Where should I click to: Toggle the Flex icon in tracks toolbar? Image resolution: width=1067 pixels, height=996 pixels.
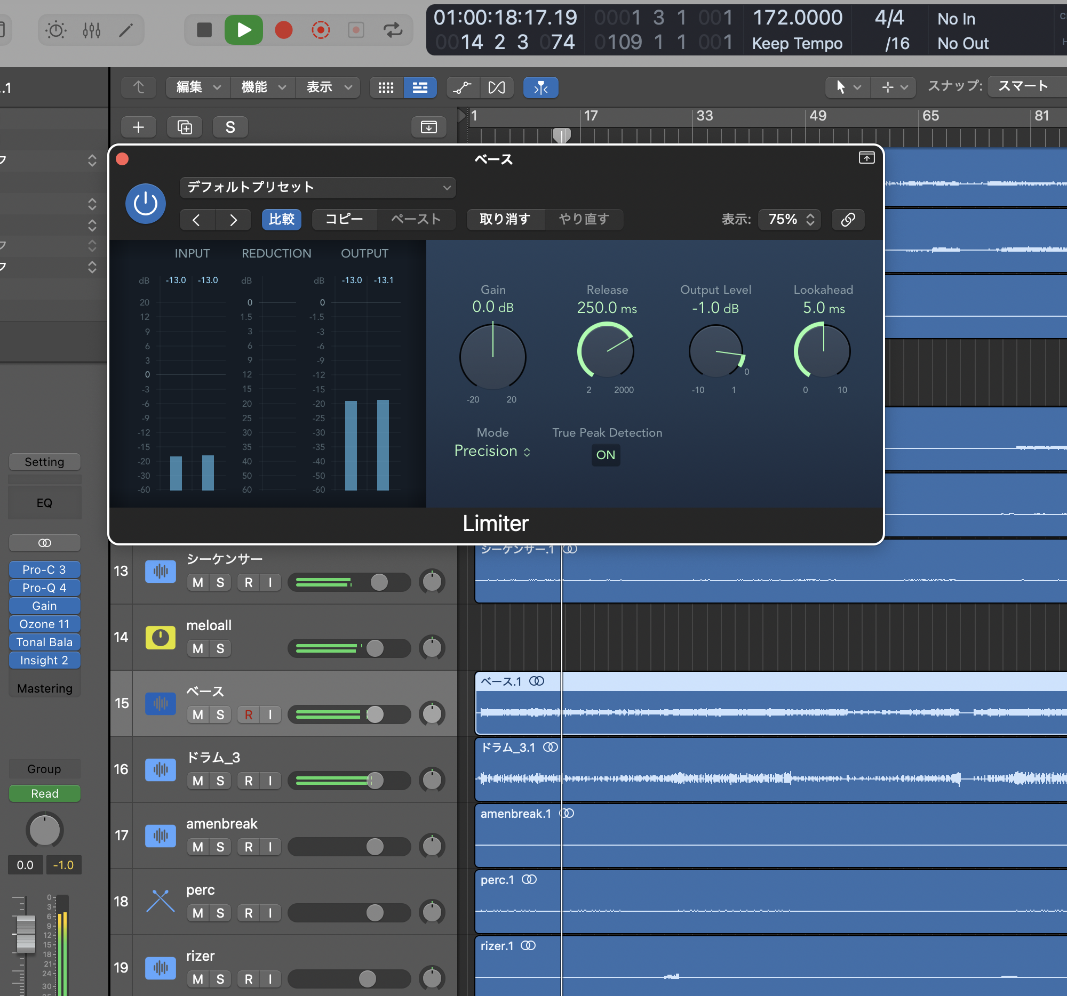tap(497, 87)
